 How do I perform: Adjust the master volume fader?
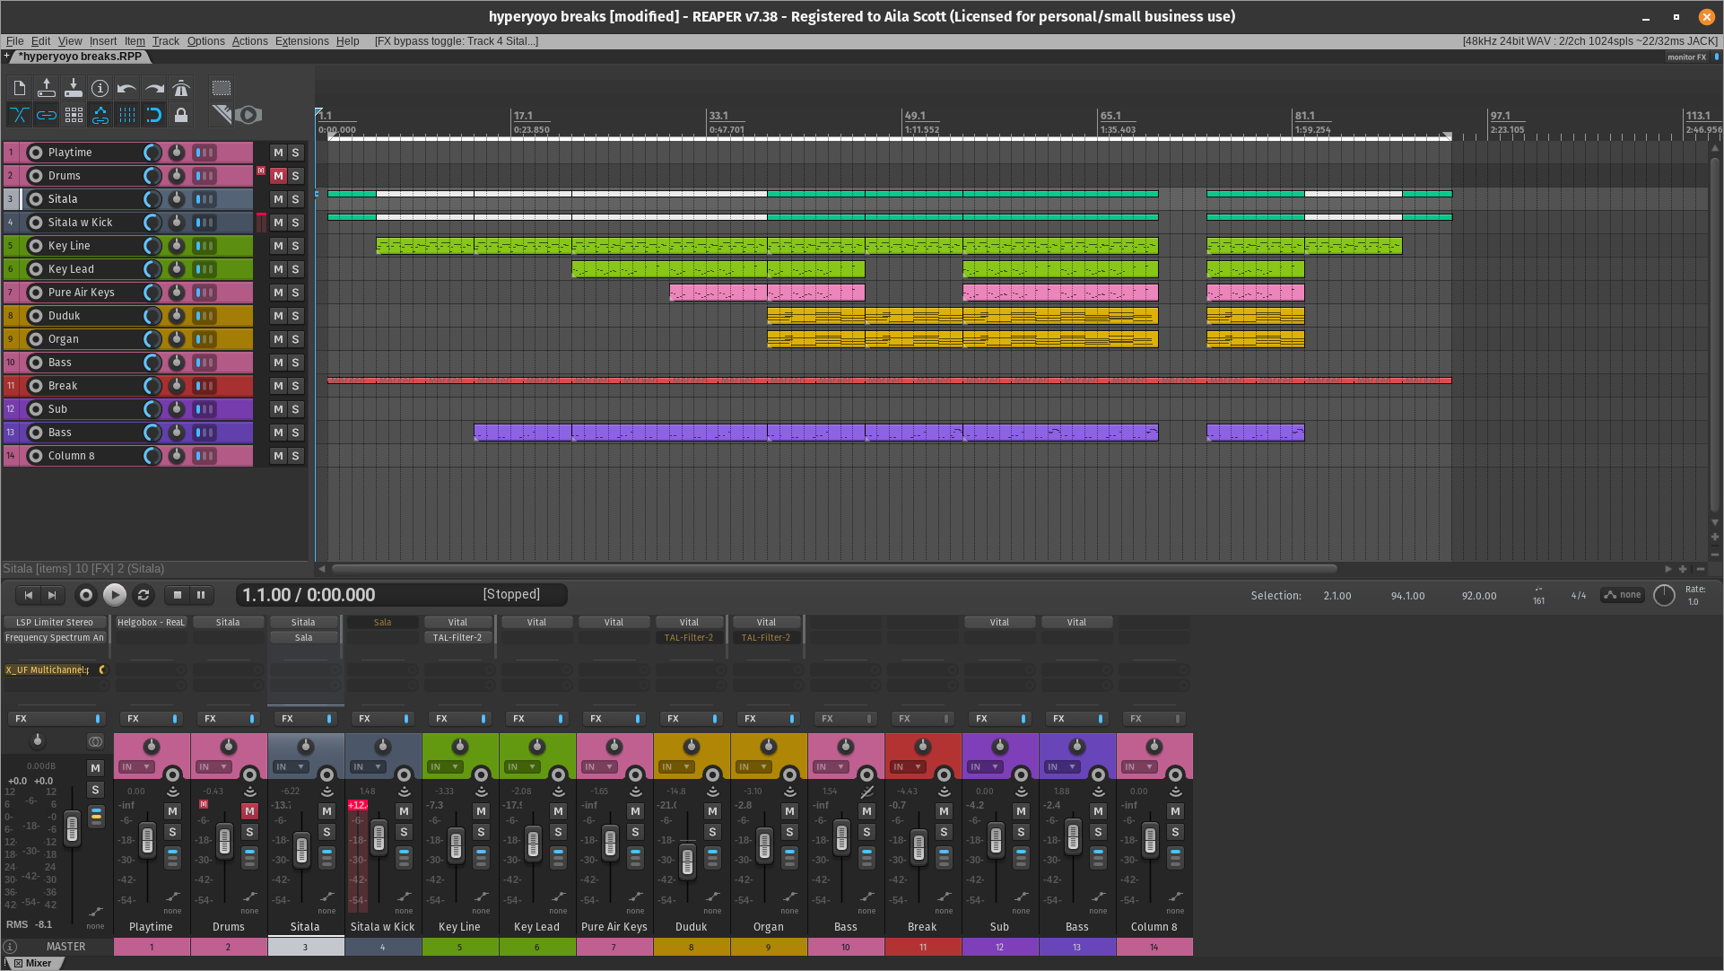(x=73, y=827)
